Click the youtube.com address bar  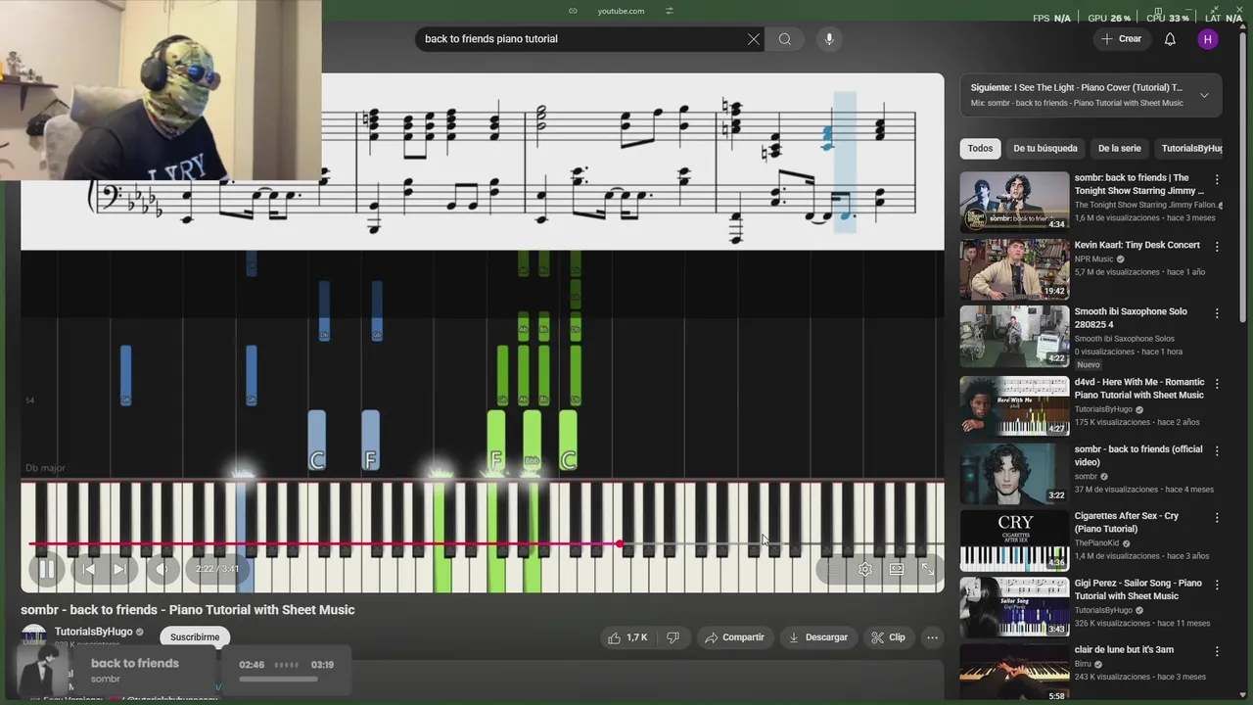pyautogui.click(x=621, y=11)
